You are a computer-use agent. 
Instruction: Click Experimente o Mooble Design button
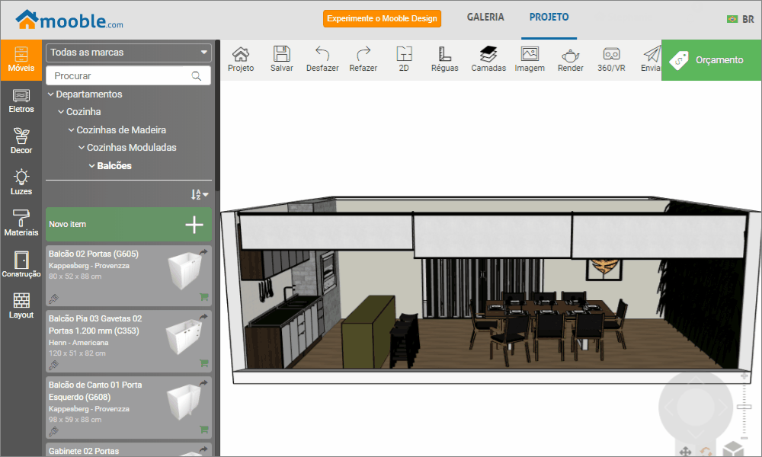point(382,18)
